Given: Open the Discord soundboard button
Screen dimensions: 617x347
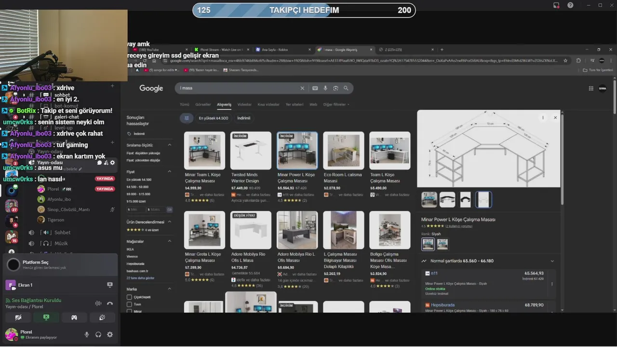Looking at the screenshot, I should [102, 318].
